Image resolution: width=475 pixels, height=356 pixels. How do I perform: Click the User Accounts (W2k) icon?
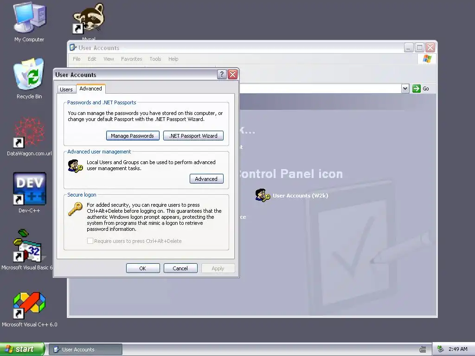point(263,195)
